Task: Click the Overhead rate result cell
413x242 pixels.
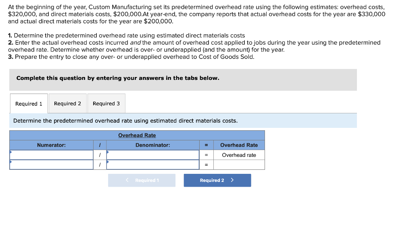Action: coord(238,155)
